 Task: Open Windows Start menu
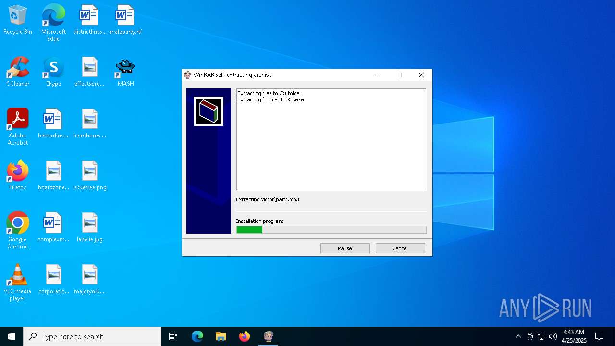point(12,336)
